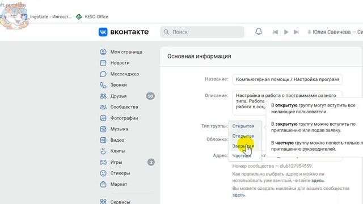Open Игры gamepad icon

tap(103, 162)
